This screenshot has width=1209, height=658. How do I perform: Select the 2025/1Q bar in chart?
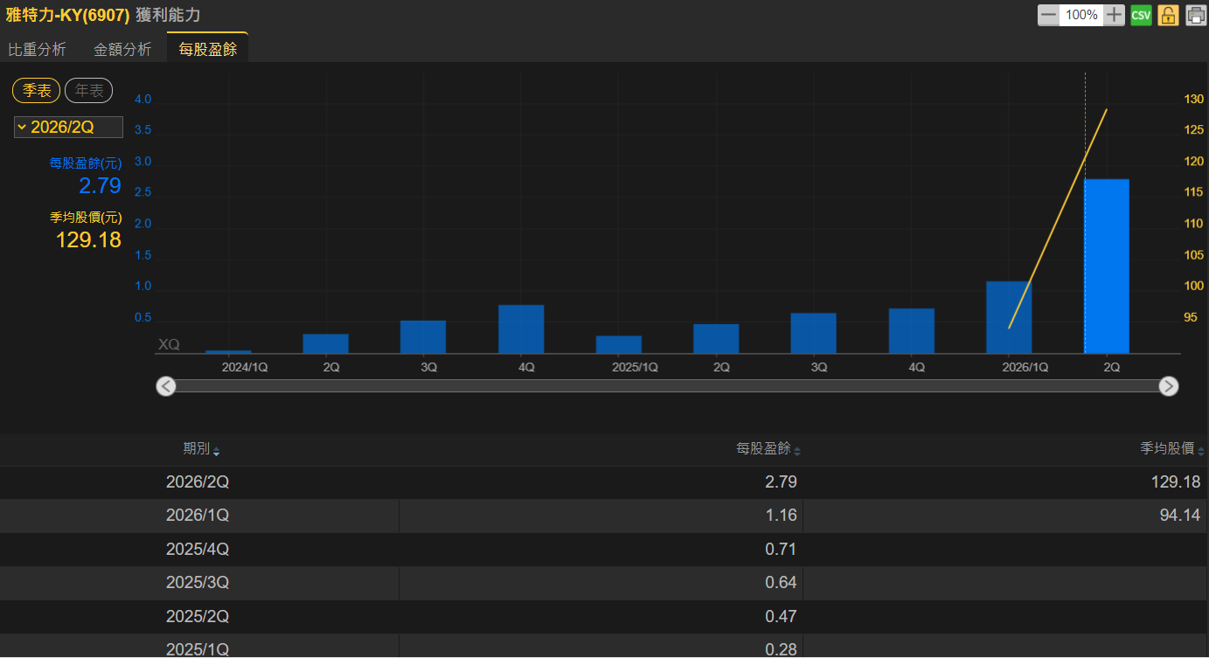(x=619, y=345)
